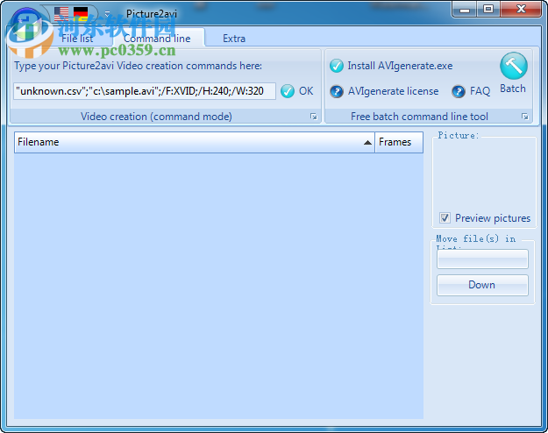The height and width of the screenshot is (433, 548).
Task: Close the Picture2avi window
Action: [x=521, y=10]
